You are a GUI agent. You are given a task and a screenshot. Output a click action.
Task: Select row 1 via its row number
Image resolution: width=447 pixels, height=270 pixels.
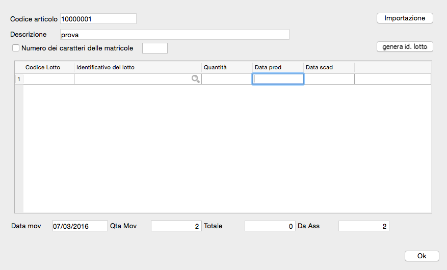tap(19, 79)
